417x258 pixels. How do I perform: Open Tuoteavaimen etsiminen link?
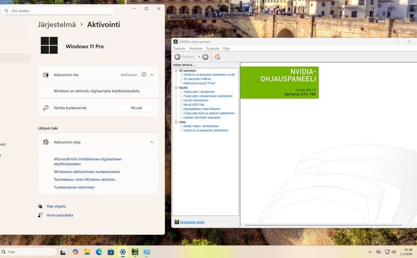74,187
